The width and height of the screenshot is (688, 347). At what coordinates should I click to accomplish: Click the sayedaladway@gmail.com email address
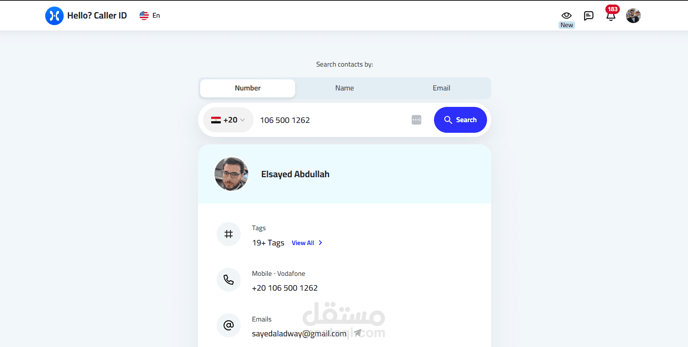[299, 333]
